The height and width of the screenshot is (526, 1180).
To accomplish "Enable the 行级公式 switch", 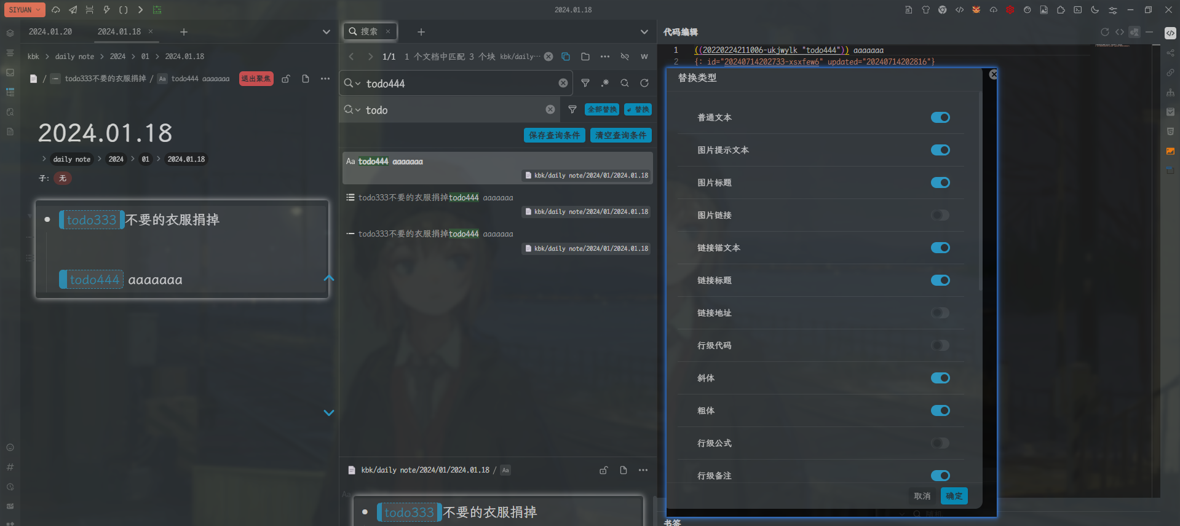I will [940, 443].
